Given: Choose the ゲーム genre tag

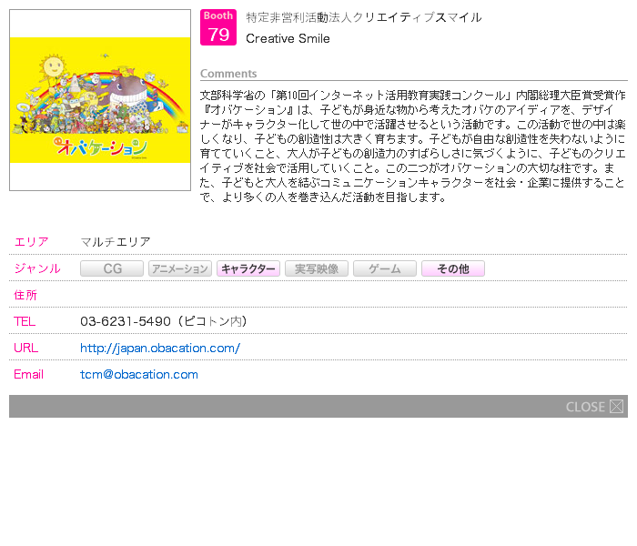Looking at the screenshot, I should (385, 268).
